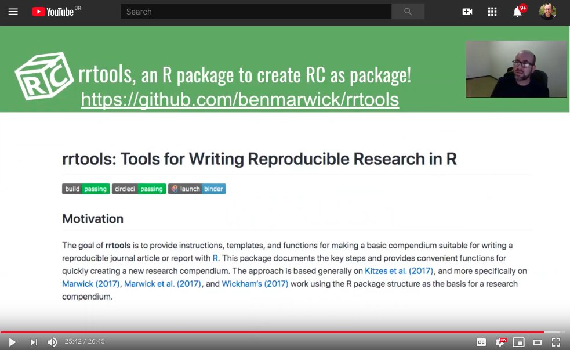Screen dimensions: 570x350
Task: Open the Marwick et al. (2017) link
Action: tap(162, 284)
